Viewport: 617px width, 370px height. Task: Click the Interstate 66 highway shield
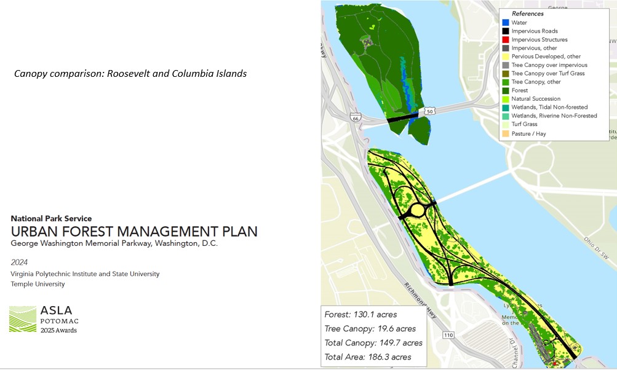(x=356, y=117)
